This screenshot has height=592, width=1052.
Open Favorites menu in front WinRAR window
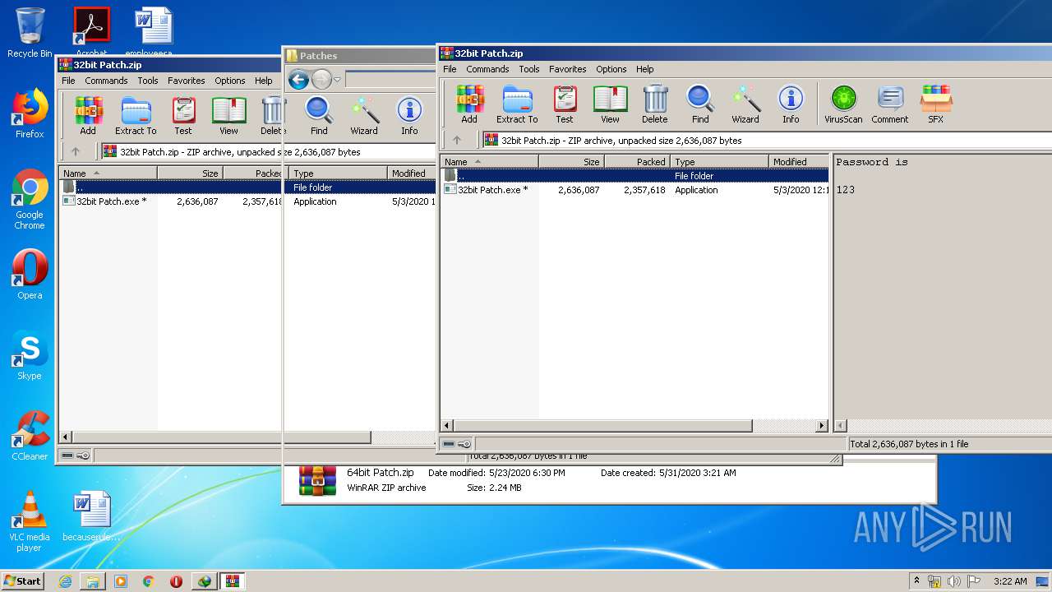567,69
